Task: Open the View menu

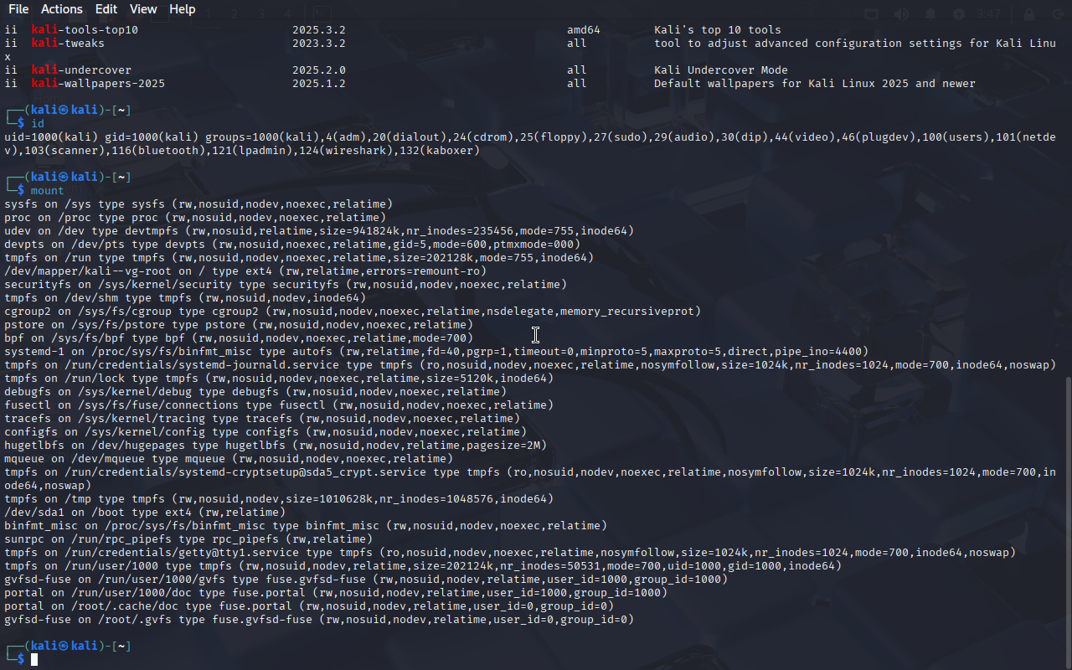Action: (x=143, y=9)
